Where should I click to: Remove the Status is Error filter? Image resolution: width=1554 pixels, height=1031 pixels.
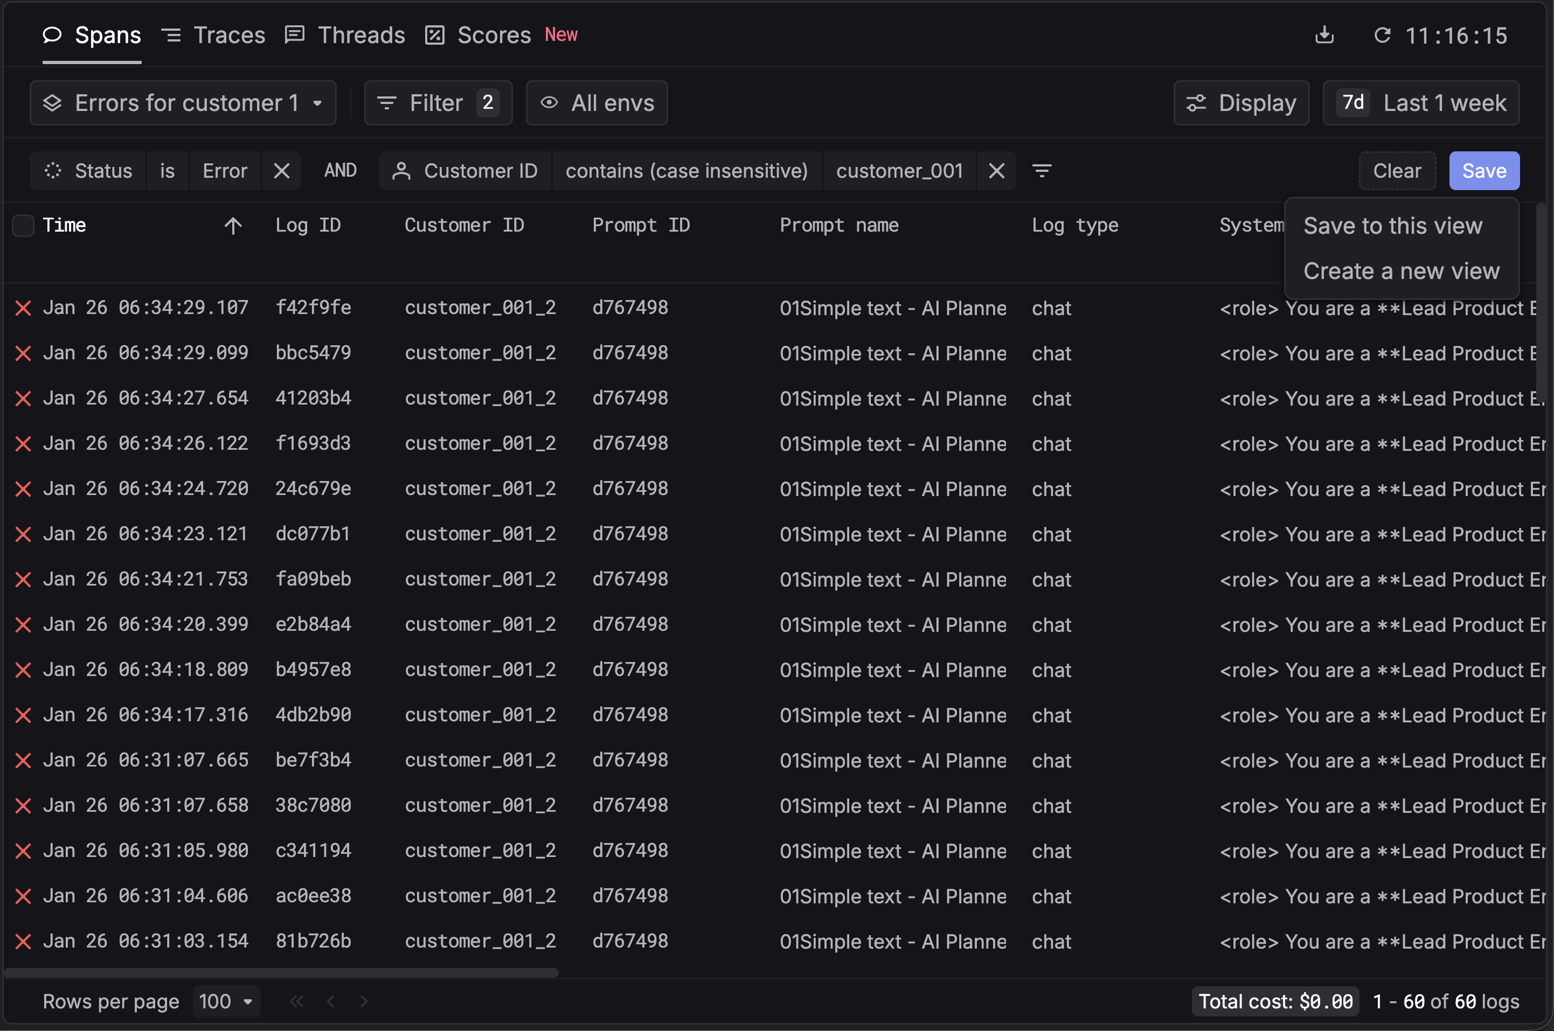pyautogui.click(x=281, y=171)
